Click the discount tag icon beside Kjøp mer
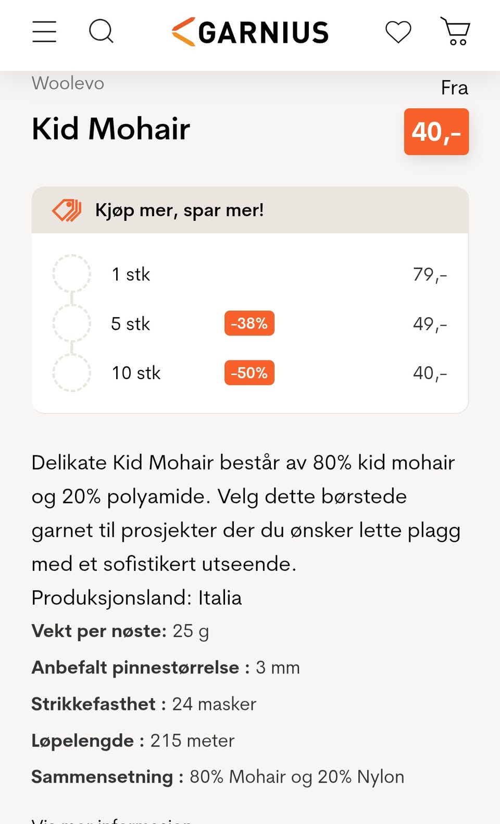This screenshot has height=824, width=500. [x=67, y=210]
